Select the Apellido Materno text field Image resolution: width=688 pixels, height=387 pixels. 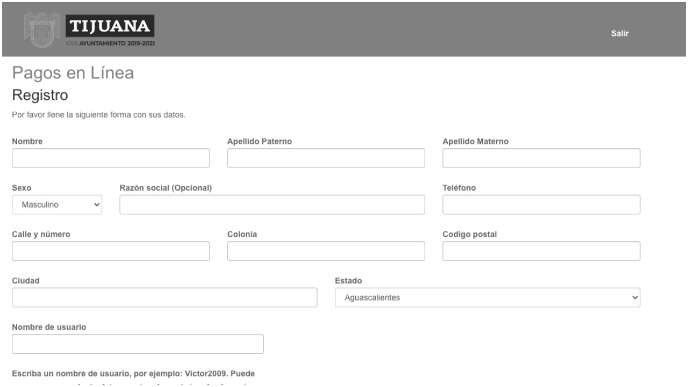pos(541,159)
